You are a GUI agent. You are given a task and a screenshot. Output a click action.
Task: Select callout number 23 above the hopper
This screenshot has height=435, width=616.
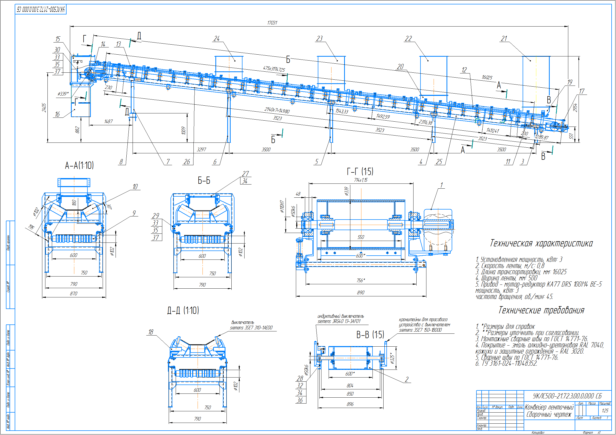tap(319, 39)
